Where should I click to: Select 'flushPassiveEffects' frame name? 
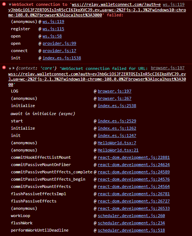pyautogui.click(x=34, y=201)
